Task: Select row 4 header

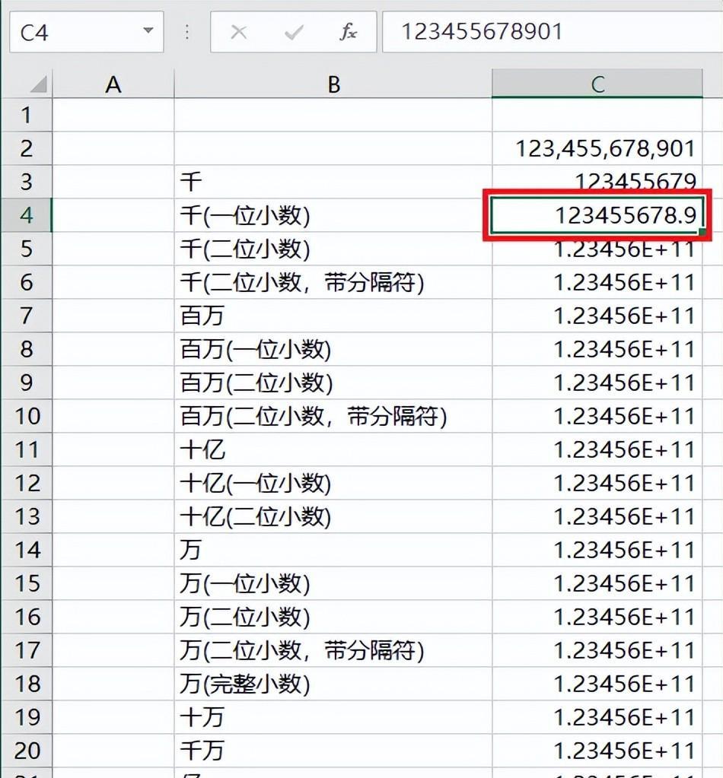Action: click(x=27, y=215)
